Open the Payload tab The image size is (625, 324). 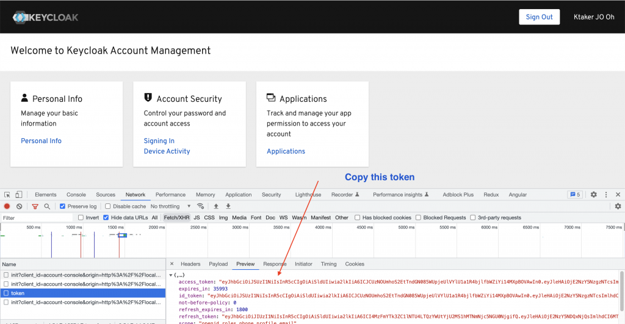[219, 264]
